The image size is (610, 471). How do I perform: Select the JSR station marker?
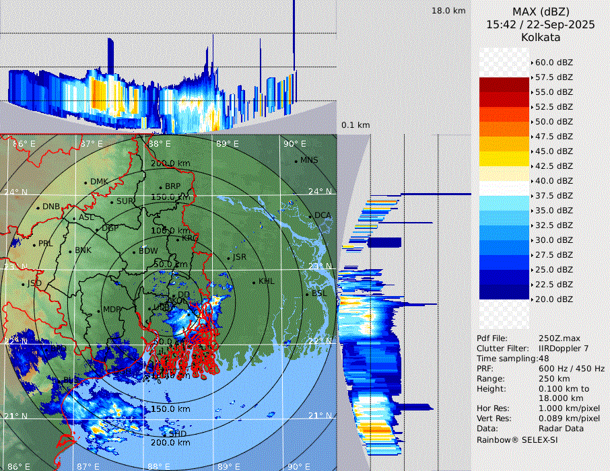coord(229,258)
